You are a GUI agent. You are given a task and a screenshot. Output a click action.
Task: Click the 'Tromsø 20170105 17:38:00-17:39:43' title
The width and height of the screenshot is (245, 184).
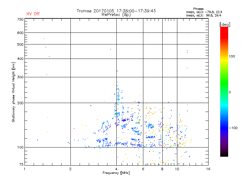click(x=116, y=11)
